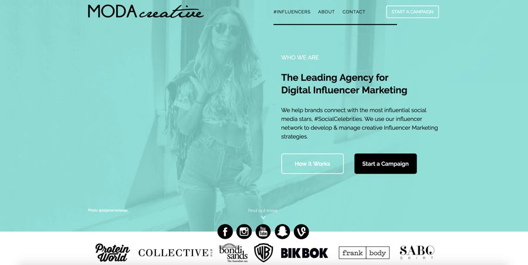Click the black Start a Campaign button
This screenshot has height=265, width=528.
385,164
